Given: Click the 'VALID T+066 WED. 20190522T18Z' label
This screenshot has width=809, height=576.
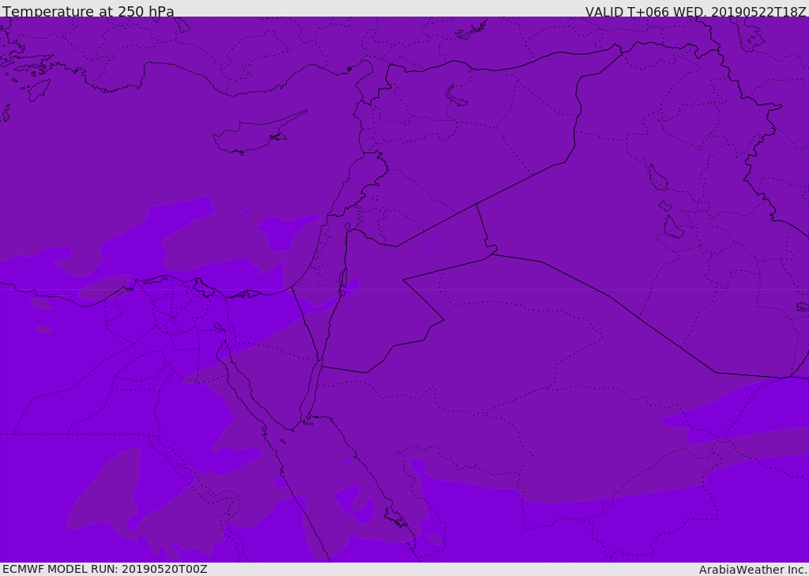Looking at the screenshot, I should (x=695, y=12).
